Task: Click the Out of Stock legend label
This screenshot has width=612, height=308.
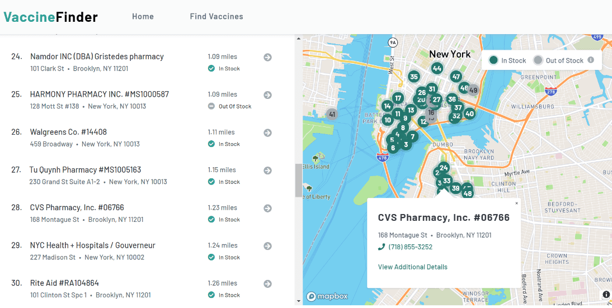Action: coord(564,60)
